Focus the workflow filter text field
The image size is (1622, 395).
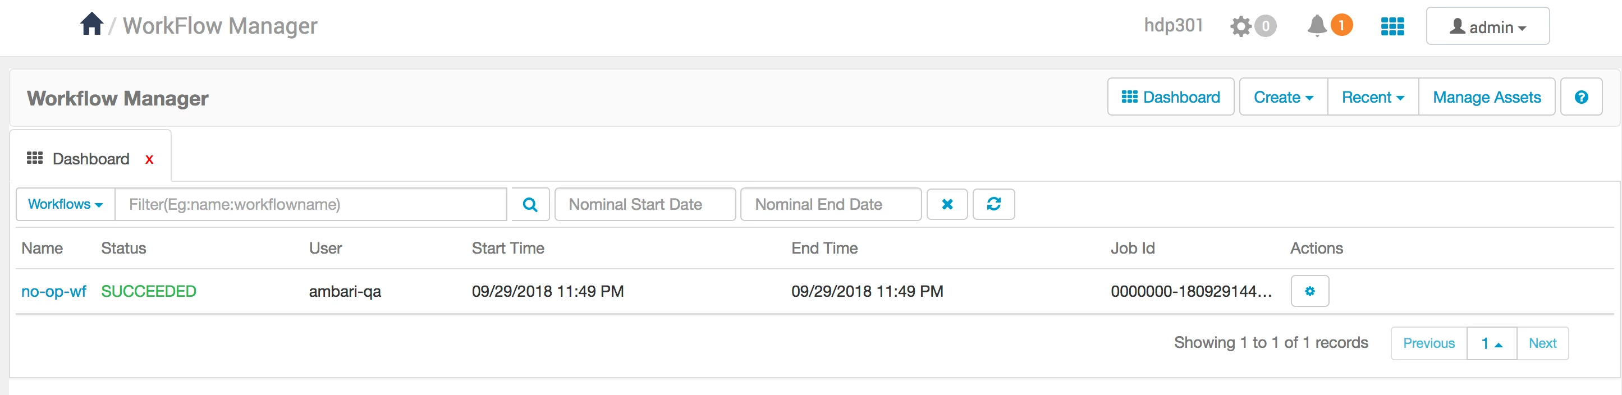click(x=311, y=204)
